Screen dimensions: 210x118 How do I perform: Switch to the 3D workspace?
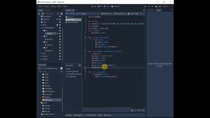[x=100, y=7]
